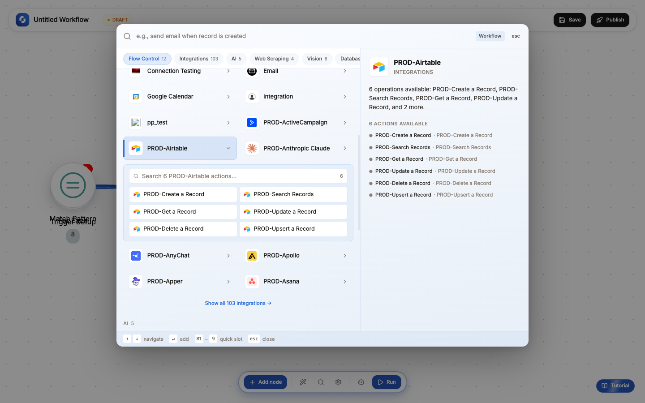Click PROD-Upsert a Record in details list

pyautogui.click(x=431, y=195)
